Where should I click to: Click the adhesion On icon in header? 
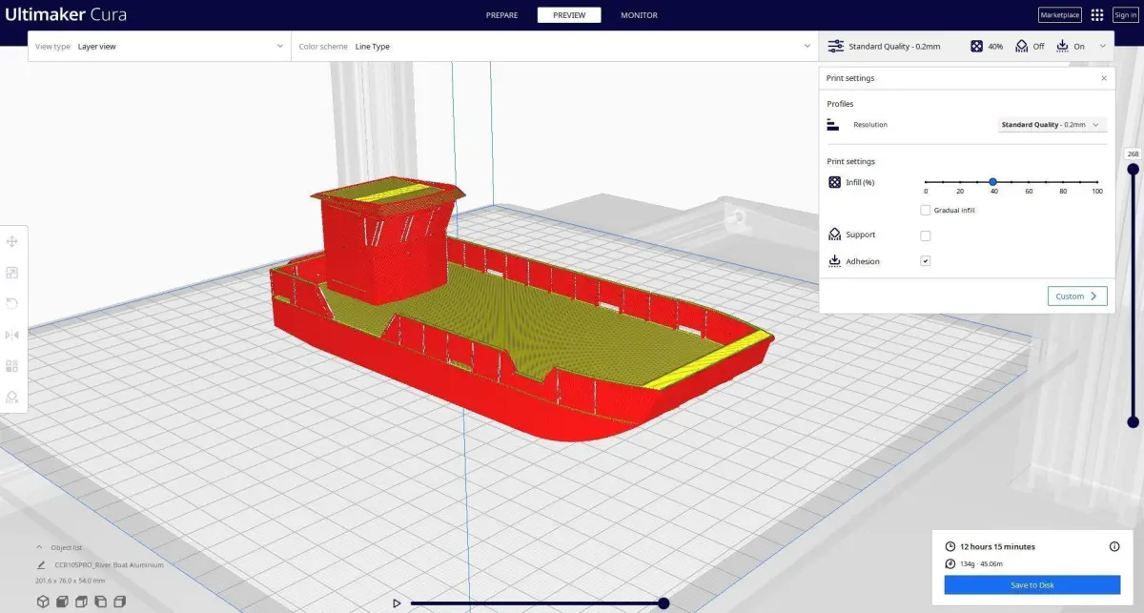pos(1062,46)
